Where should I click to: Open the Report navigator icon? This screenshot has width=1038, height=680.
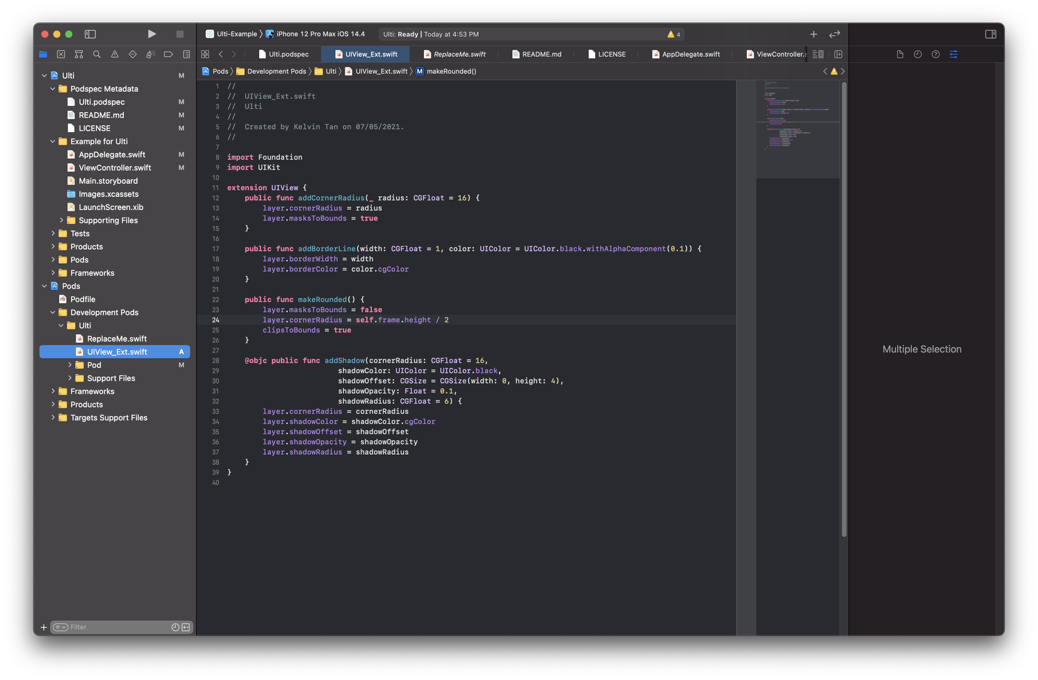186,55
